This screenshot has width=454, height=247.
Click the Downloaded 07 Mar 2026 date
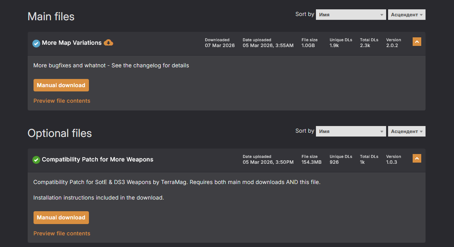(x=220, y=46)
